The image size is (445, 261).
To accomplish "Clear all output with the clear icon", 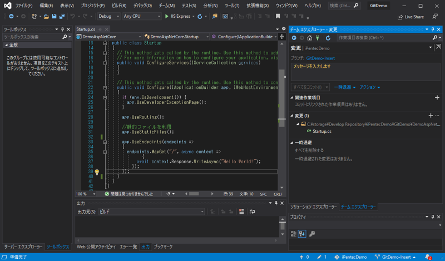I will [241, 212].
